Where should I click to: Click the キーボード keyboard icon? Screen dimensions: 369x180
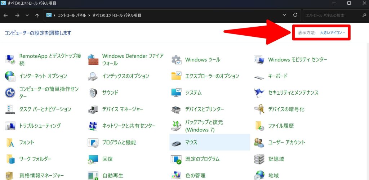(259, 77)
